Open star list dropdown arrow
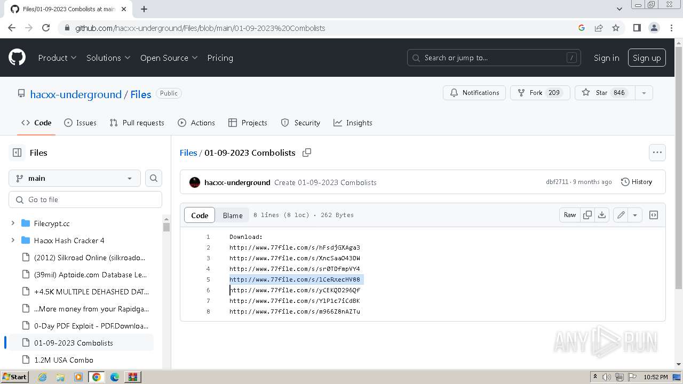The width and height of the screenshot is (683, 384). point(644,93)
